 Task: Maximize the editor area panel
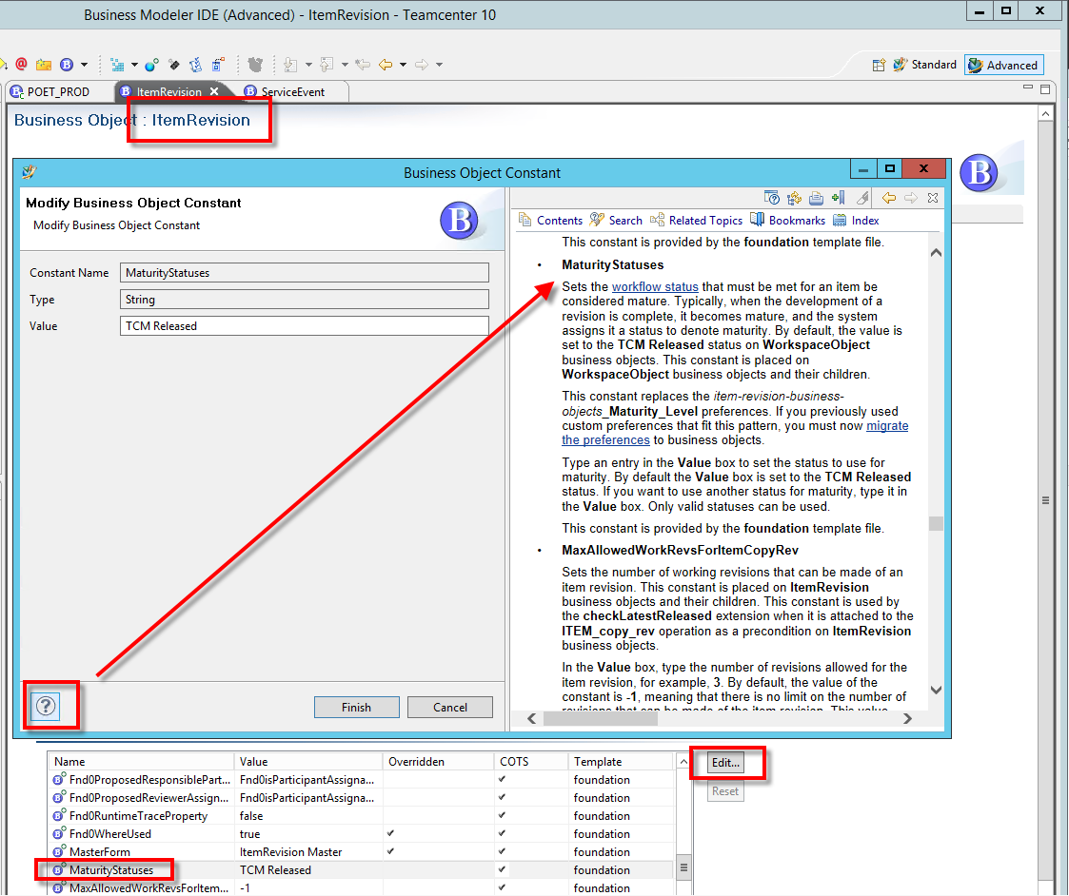tap(1045, 88)
